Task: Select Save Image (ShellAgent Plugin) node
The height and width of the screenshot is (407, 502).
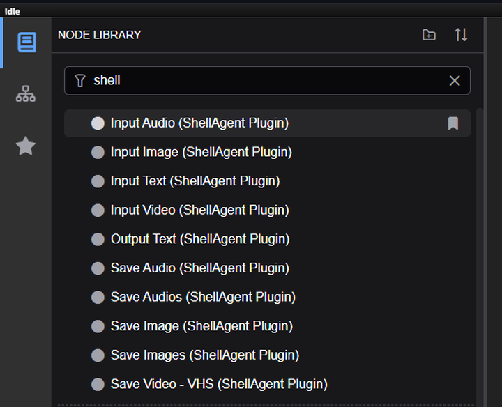Action: click(267, 326)
